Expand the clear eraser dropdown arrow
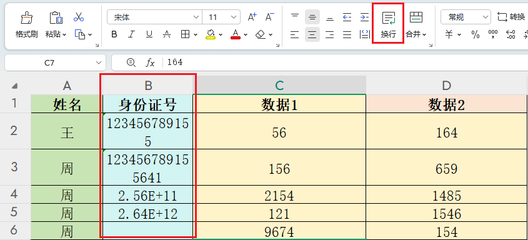528x240 pixels. 271,34
